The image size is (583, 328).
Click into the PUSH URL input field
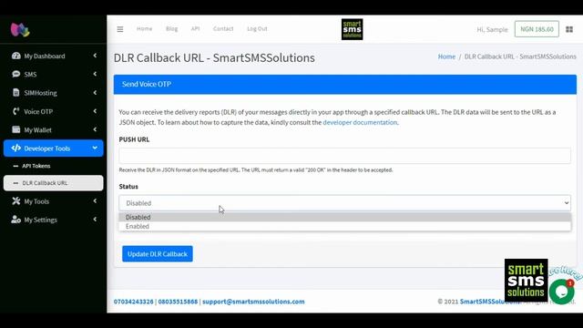pos(344,156)
